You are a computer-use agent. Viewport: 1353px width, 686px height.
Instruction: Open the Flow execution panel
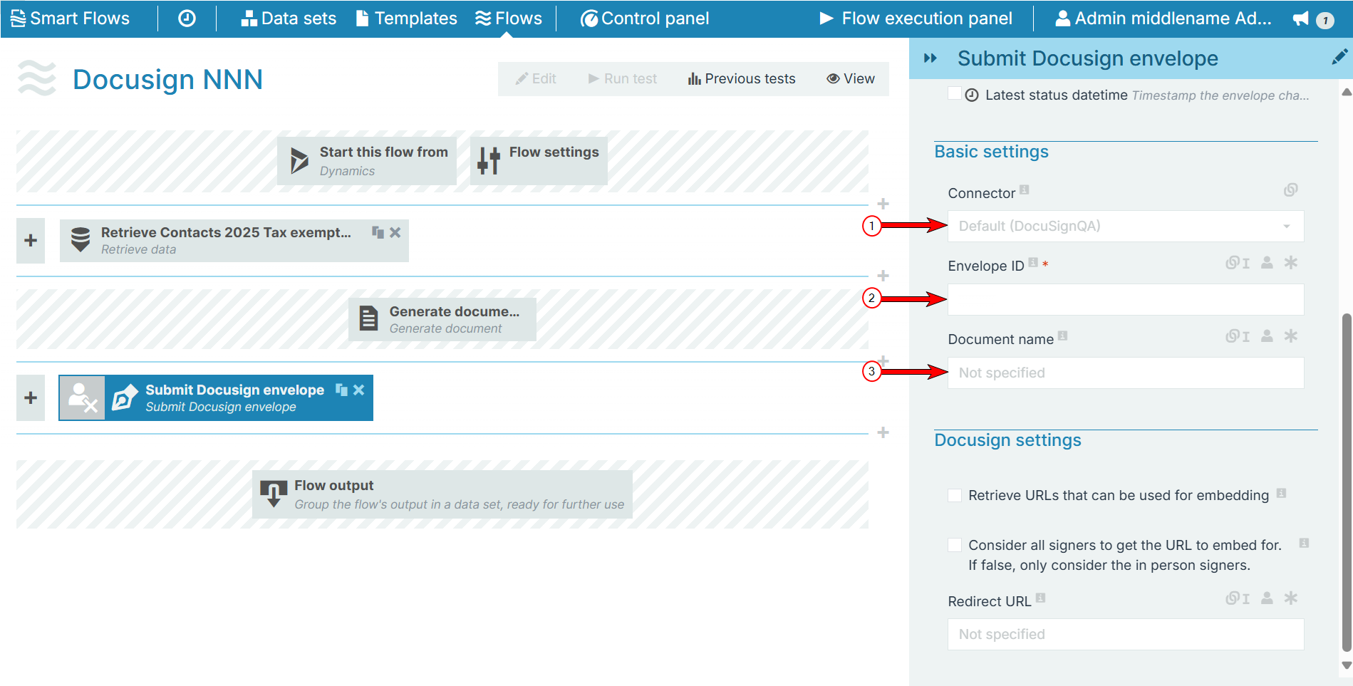click(916, 18)
